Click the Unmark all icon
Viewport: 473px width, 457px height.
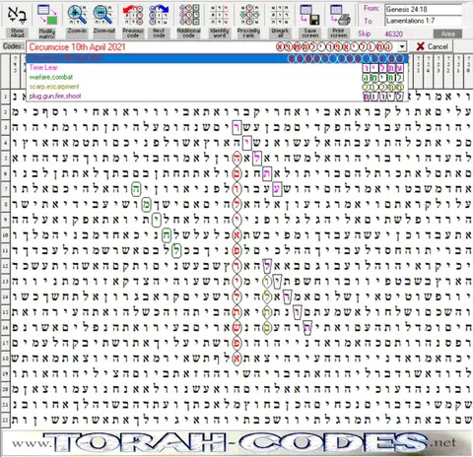tap(280, 15)
